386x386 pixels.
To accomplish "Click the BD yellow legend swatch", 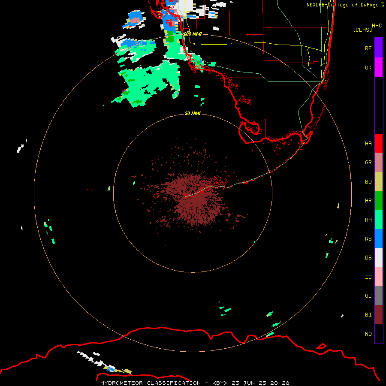I will click(379, 181).
